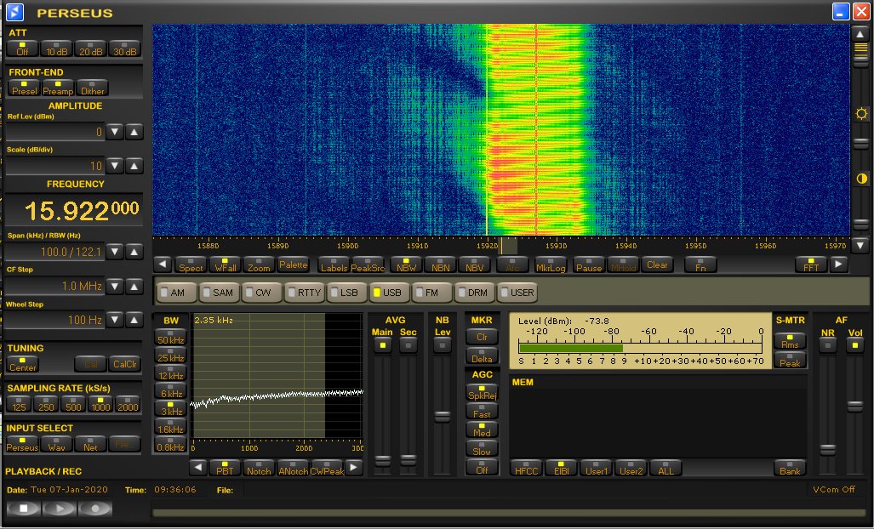Set attenuator to Off

(x=22, y=48)
